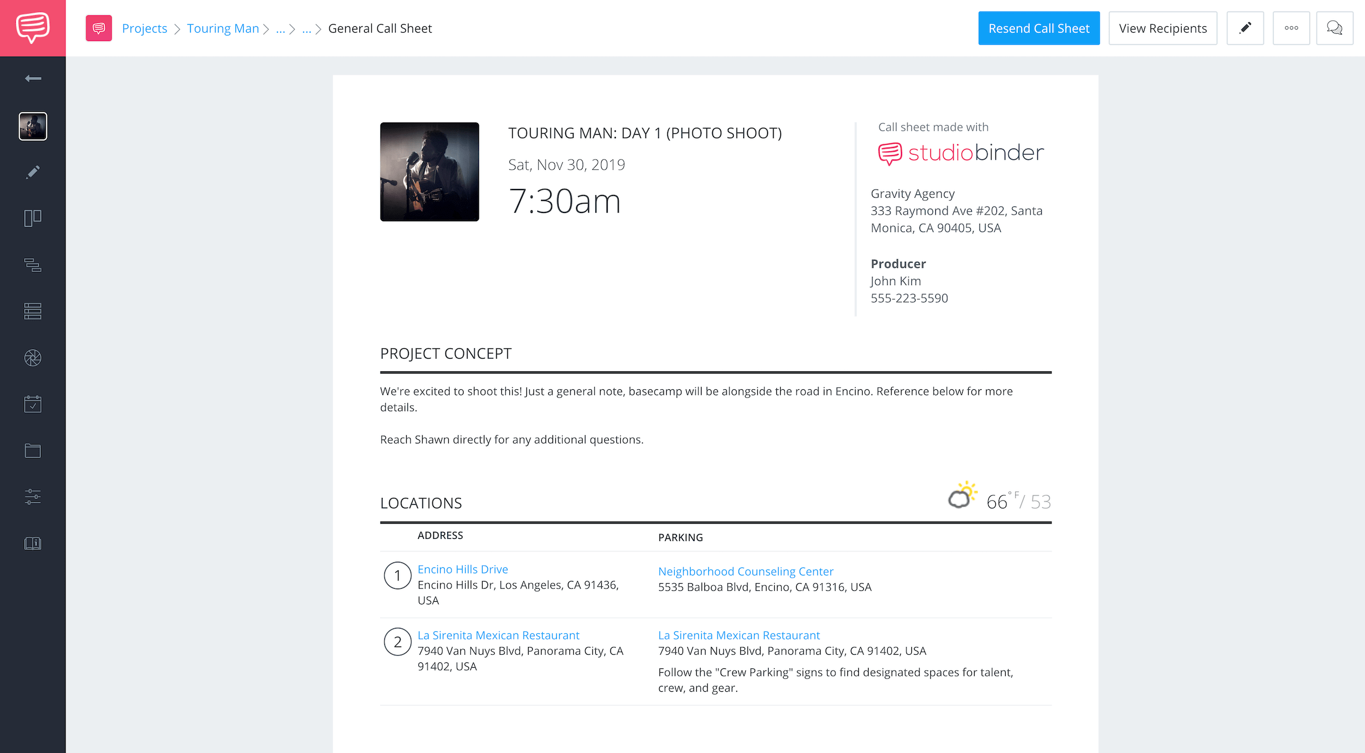Open the three-dot more options menu

1291,28
